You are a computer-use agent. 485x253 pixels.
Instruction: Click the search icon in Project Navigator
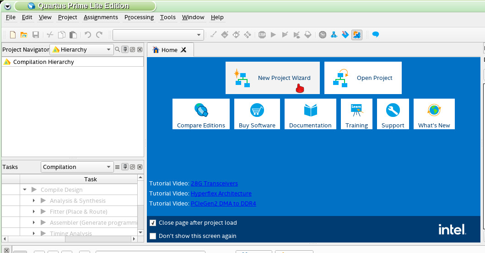coord(117,50)
